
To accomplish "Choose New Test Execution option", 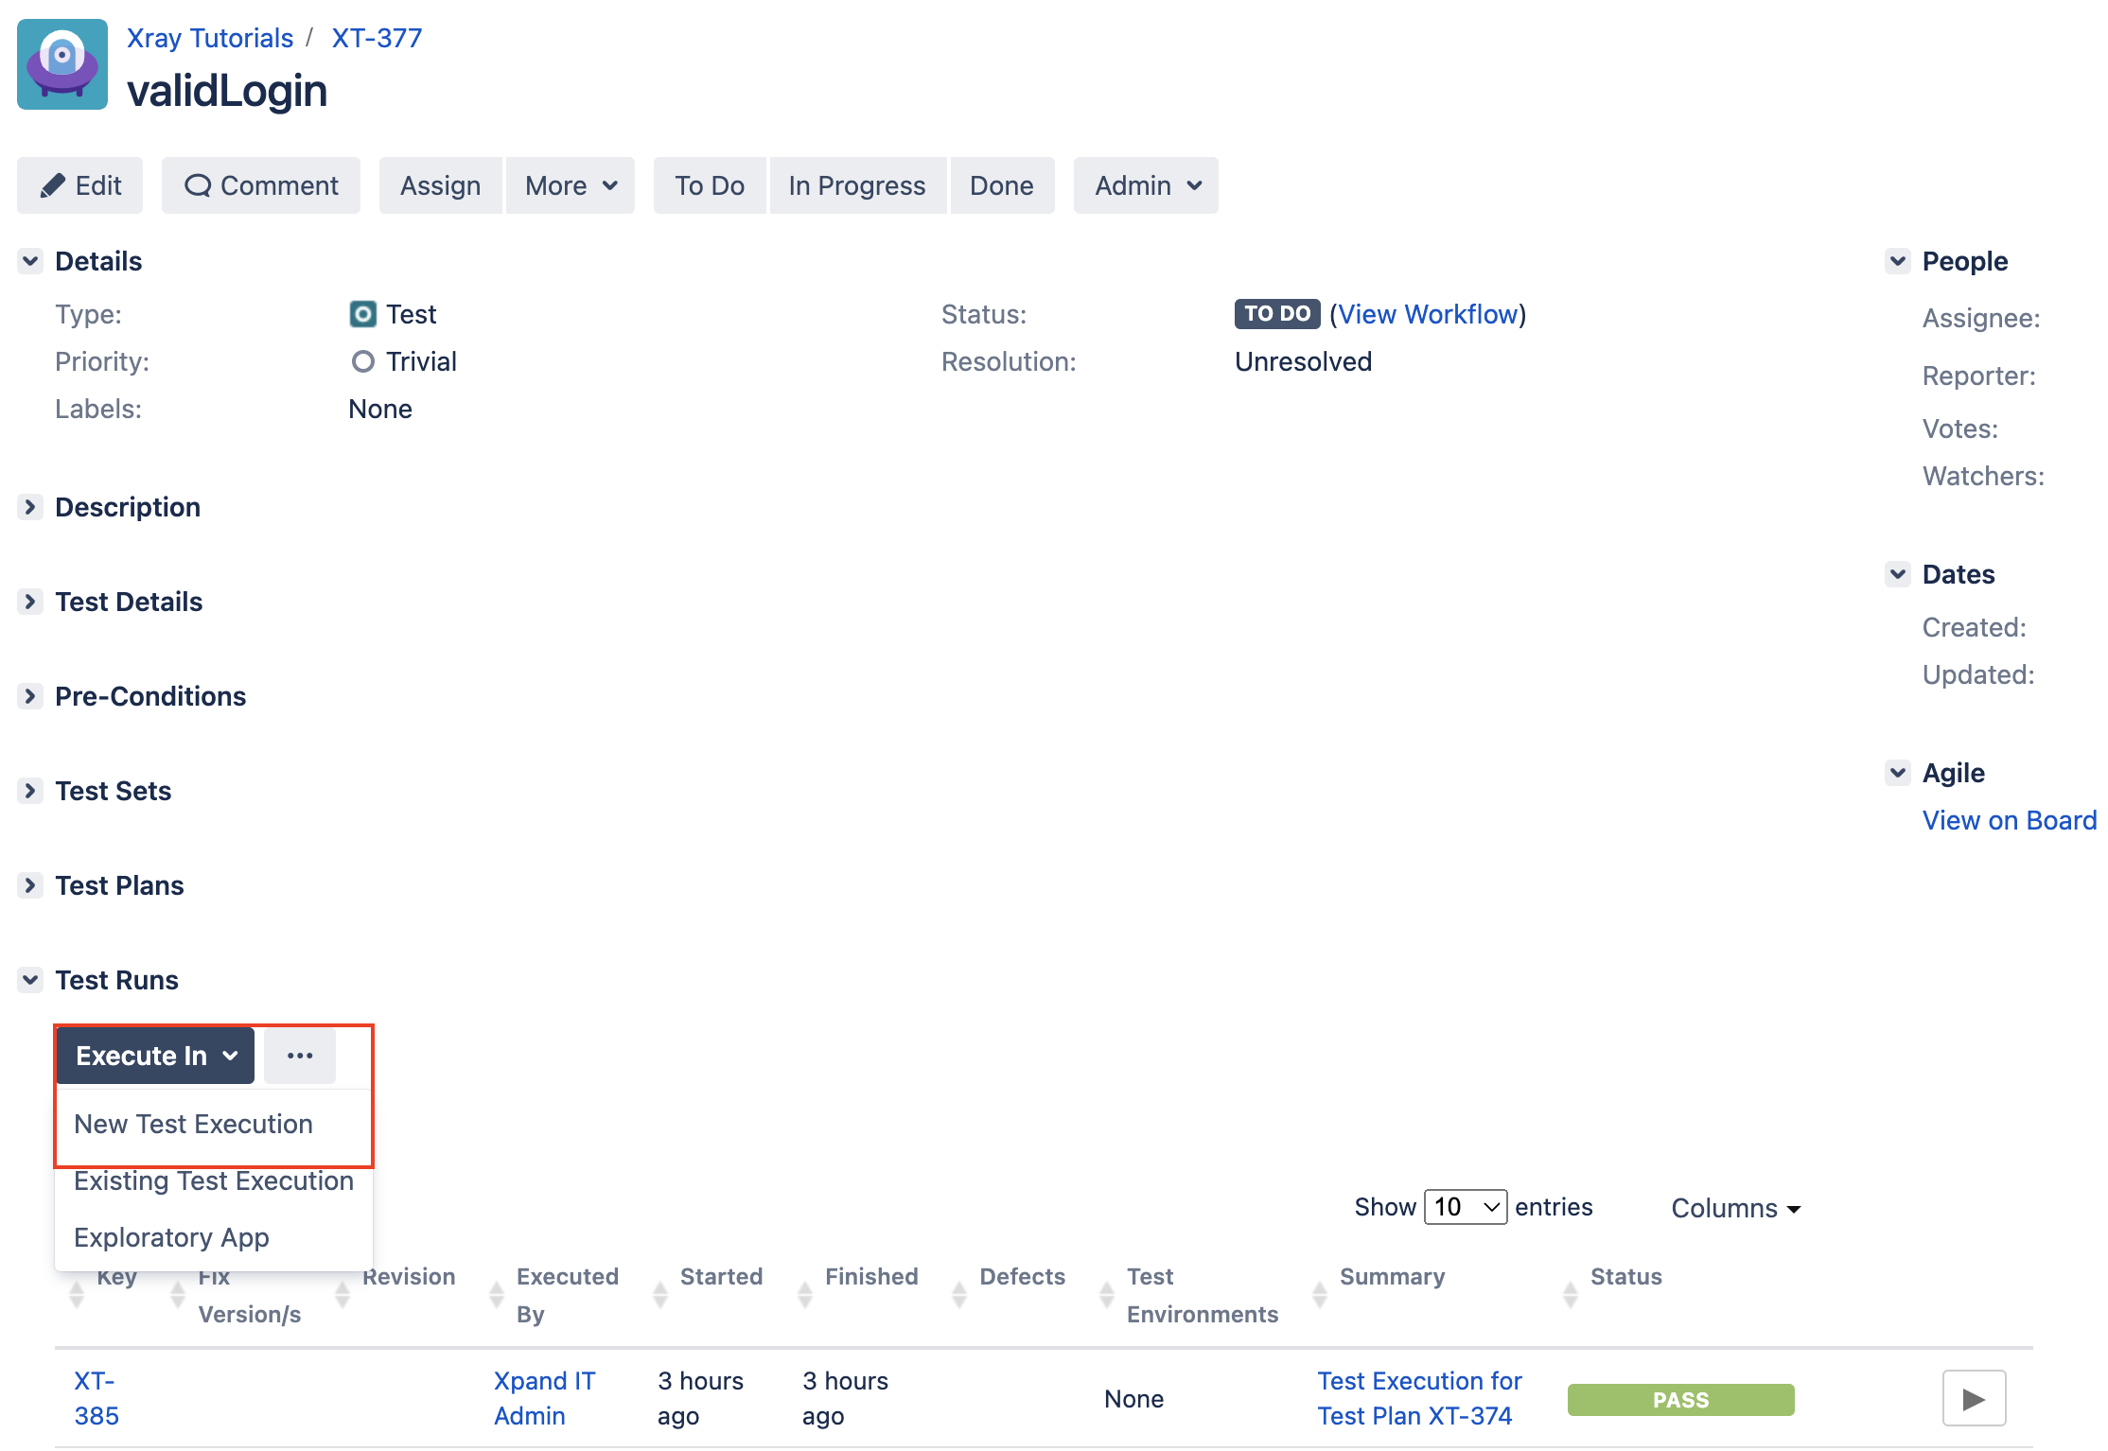I will (214, 1124).
